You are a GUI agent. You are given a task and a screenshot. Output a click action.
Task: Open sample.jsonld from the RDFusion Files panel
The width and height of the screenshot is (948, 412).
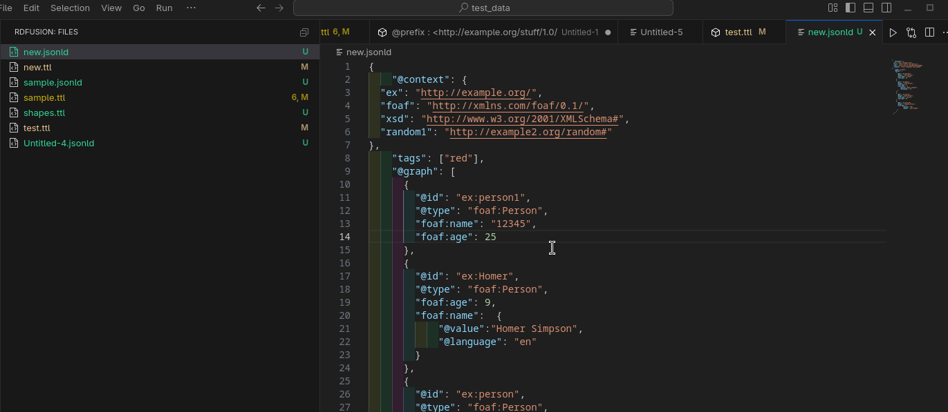coord(51,82)
